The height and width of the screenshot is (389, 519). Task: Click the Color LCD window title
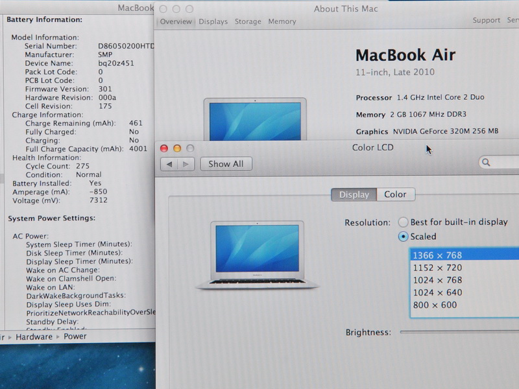(372, 148)
